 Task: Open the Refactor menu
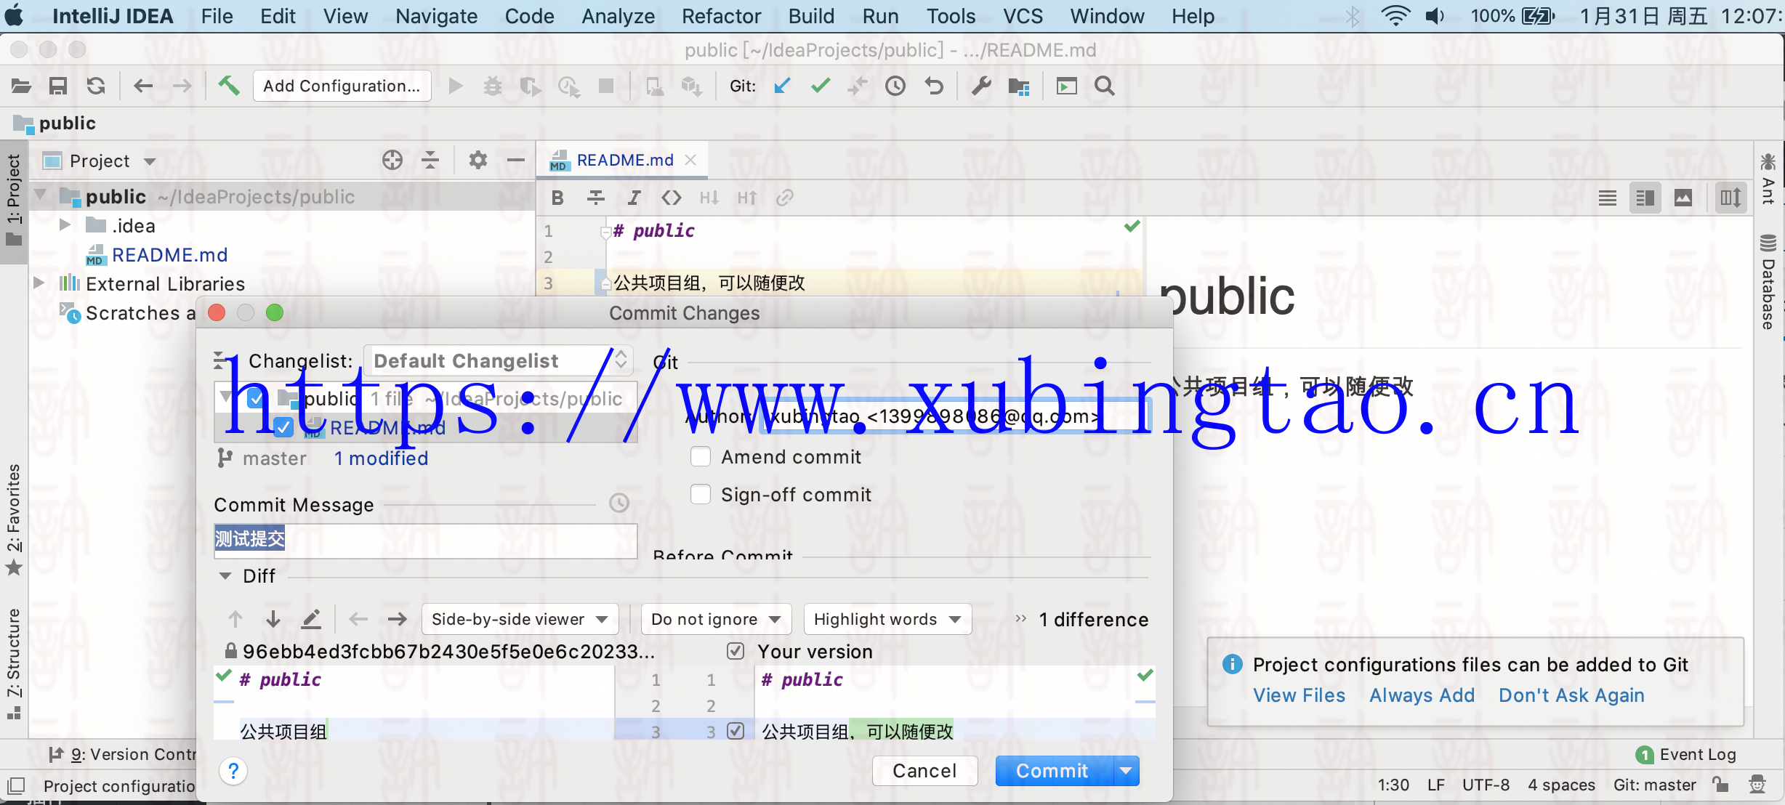(x=721, y=16)
